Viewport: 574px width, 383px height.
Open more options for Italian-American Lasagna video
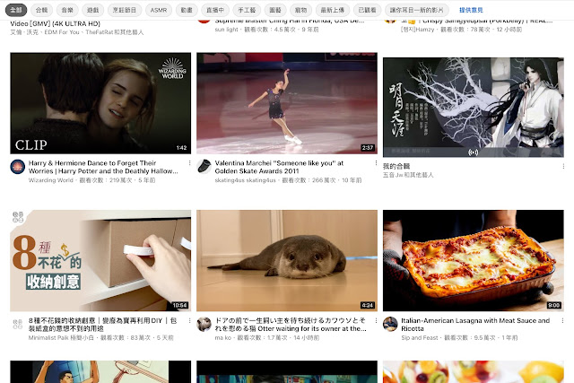(x=562, y=320)
